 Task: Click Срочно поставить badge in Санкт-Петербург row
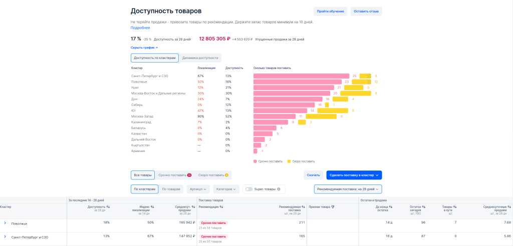click(213, 236)
